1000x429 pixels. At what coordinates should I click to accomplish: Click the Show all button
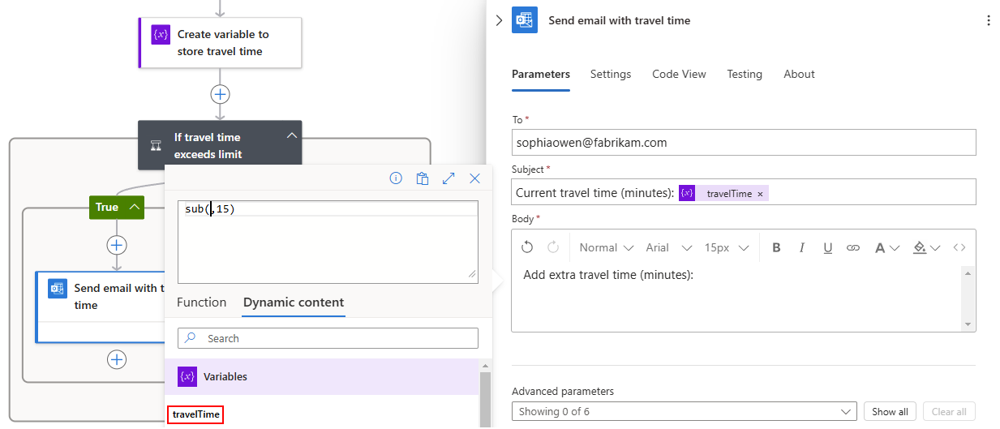(x=890, y=411)
